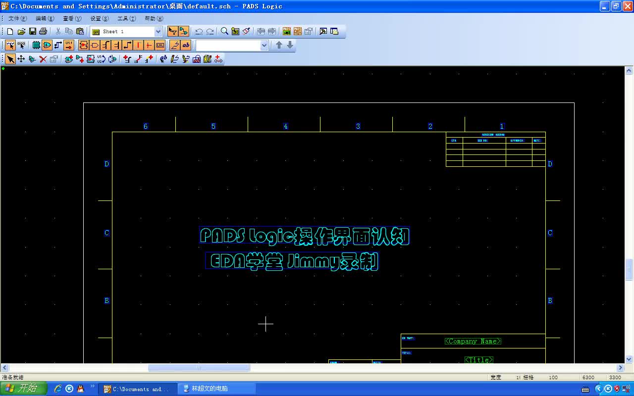Activate the Move tool
Image resolution: width=634 pixels, height=396 pixels.
pyautogui.click(x=21, y=59)
